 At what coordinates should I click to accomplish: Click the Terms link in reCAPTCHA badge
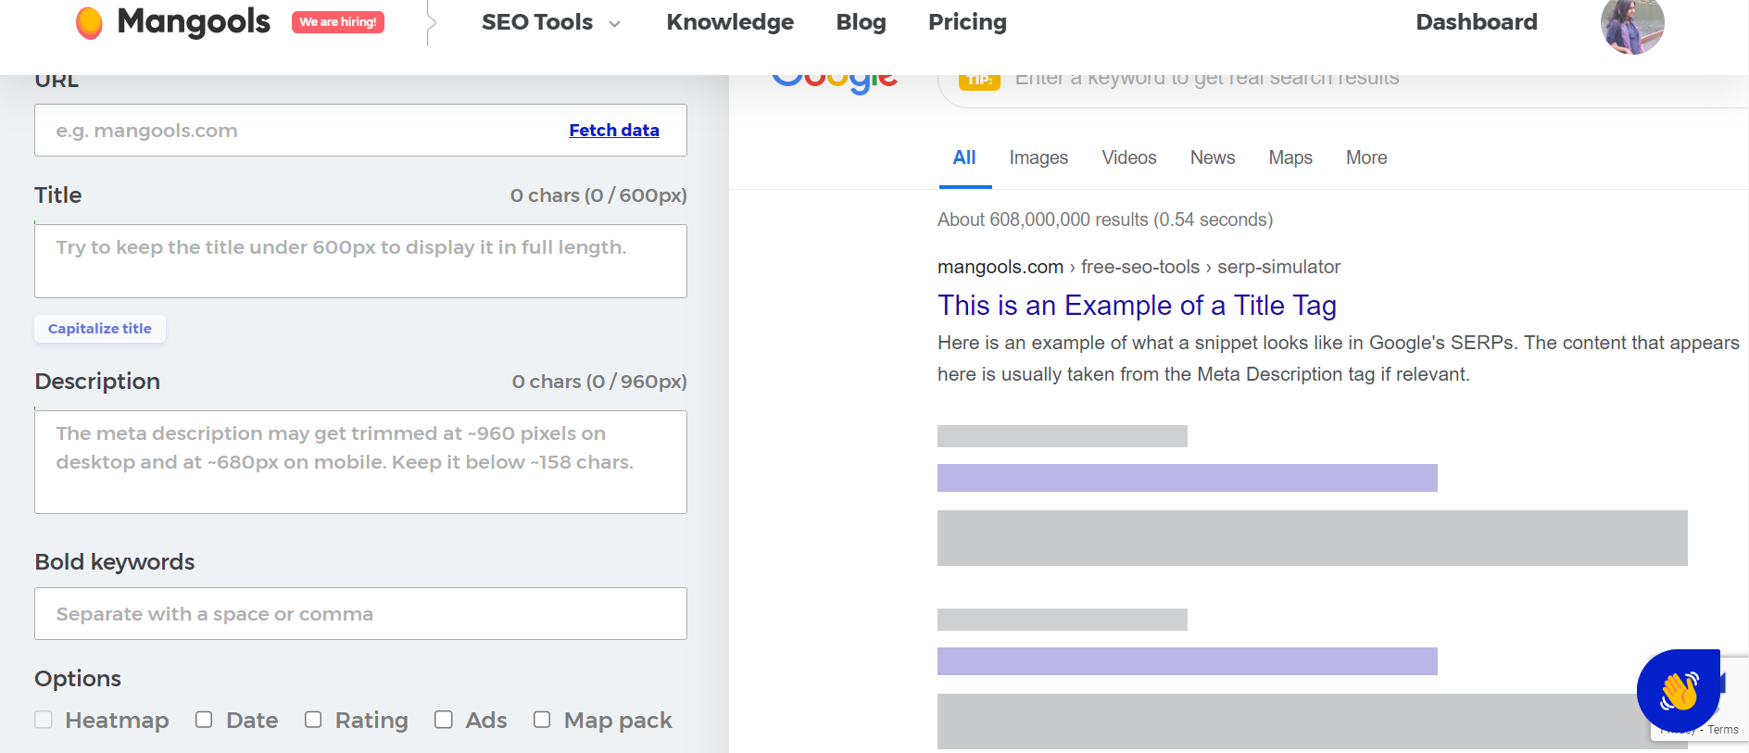[x=1723, y=730]
